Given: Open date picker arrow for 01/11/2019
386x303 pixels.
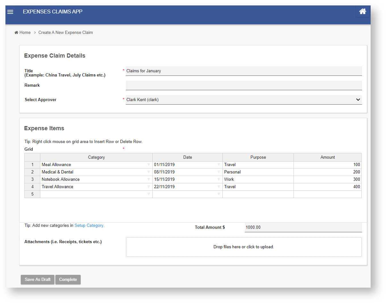Looking at the screenshot, I should (x=219, y=165).
